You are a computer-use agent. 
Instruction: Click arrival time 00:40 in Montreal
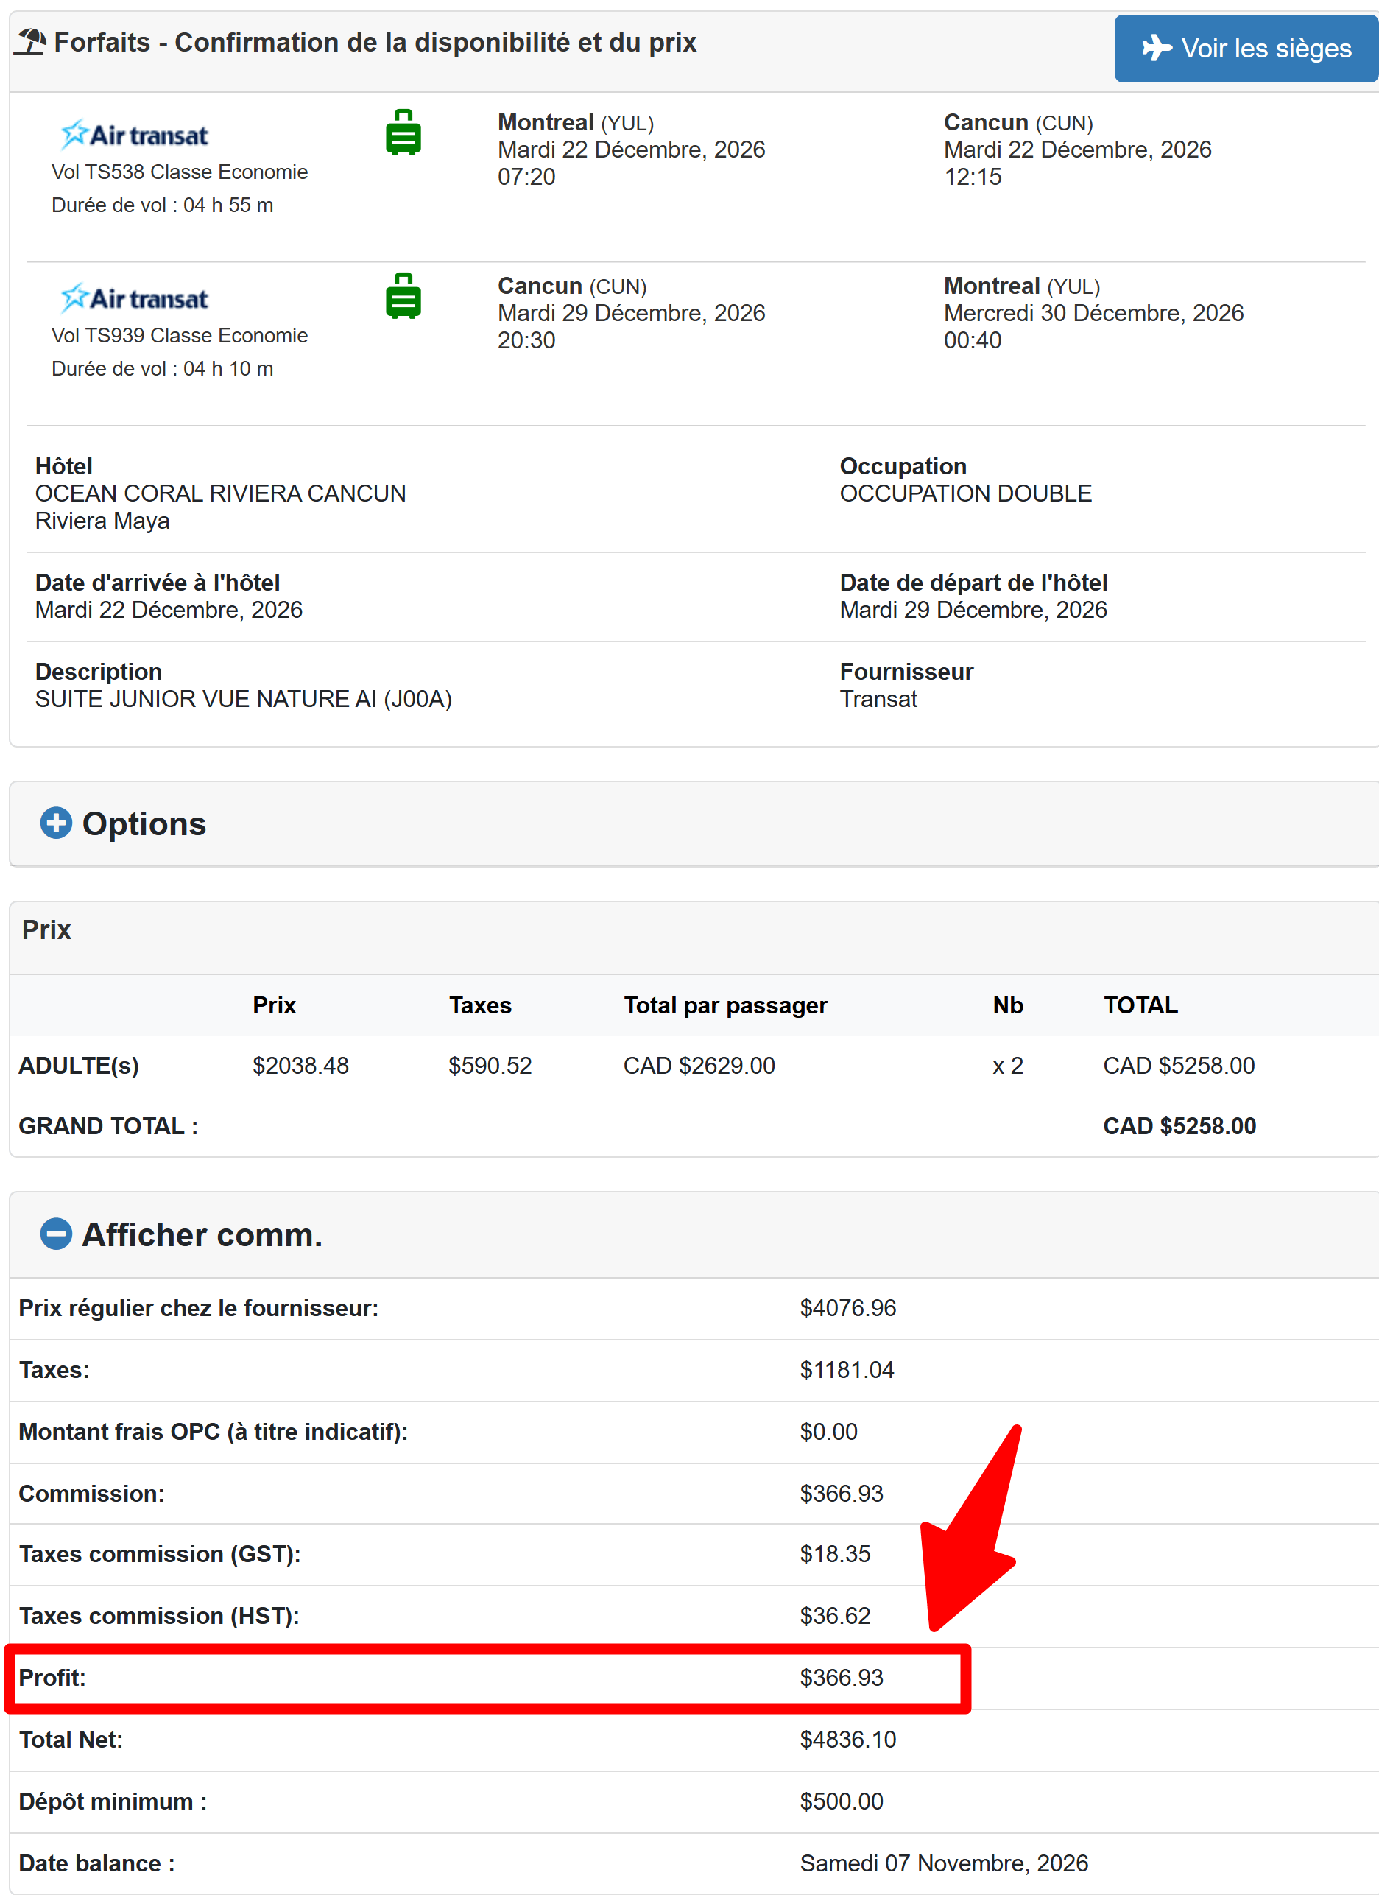click(x=973, y=341)
